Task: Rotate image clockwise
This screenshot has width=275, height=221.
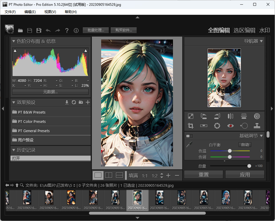Action: point(217,116)
